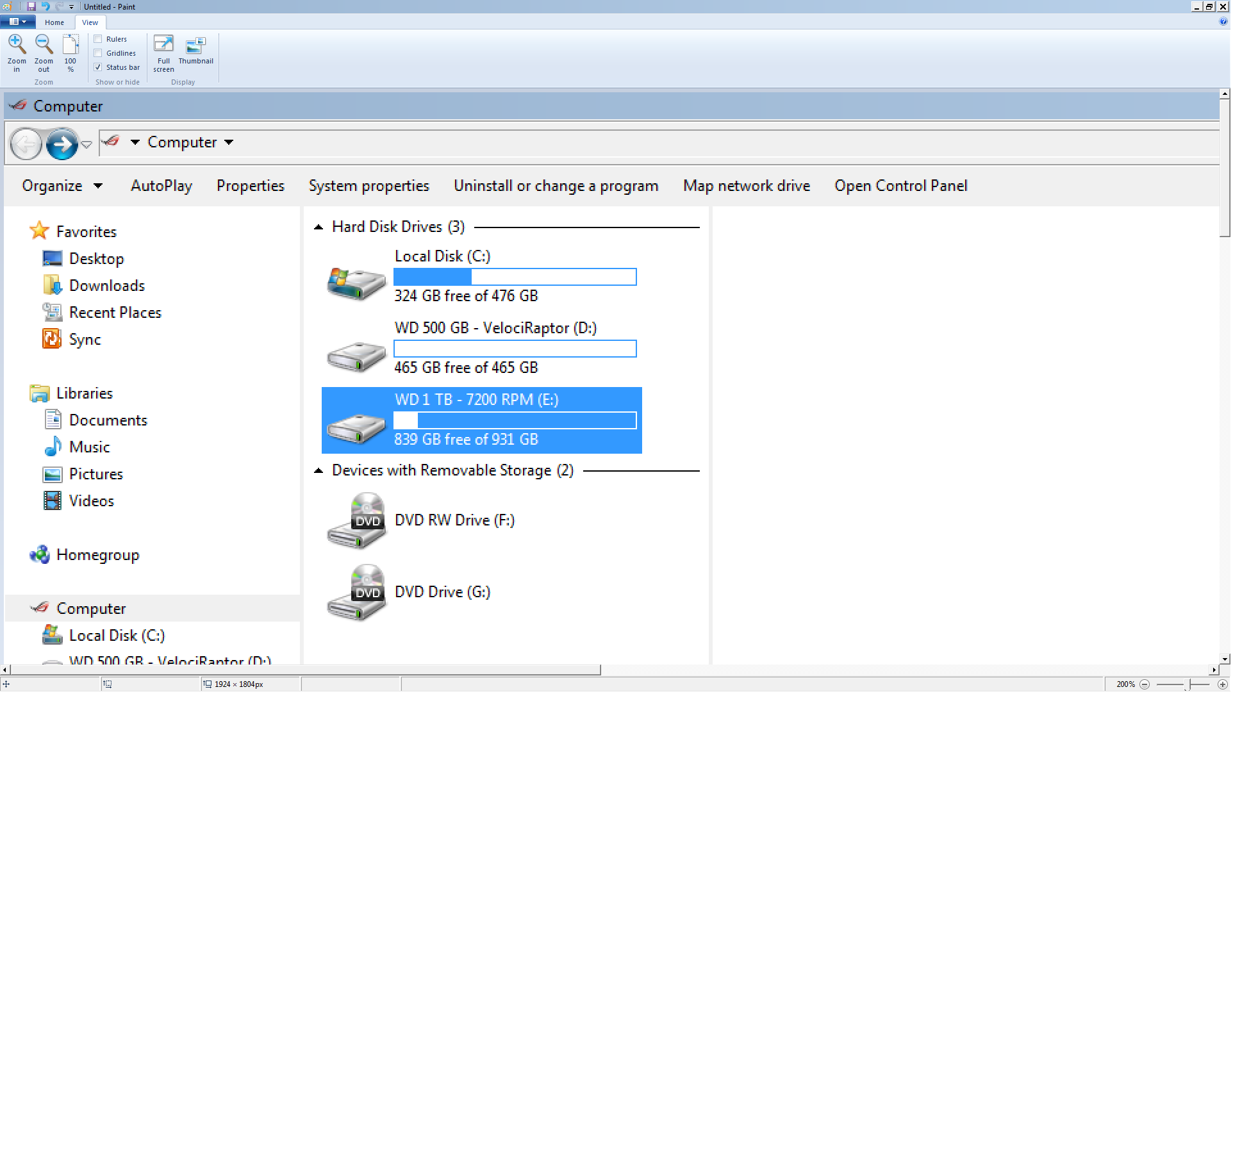Click the back navigation arrow icon
The height and width of the screenshot is (1156, 1233).
click(25, 142)
